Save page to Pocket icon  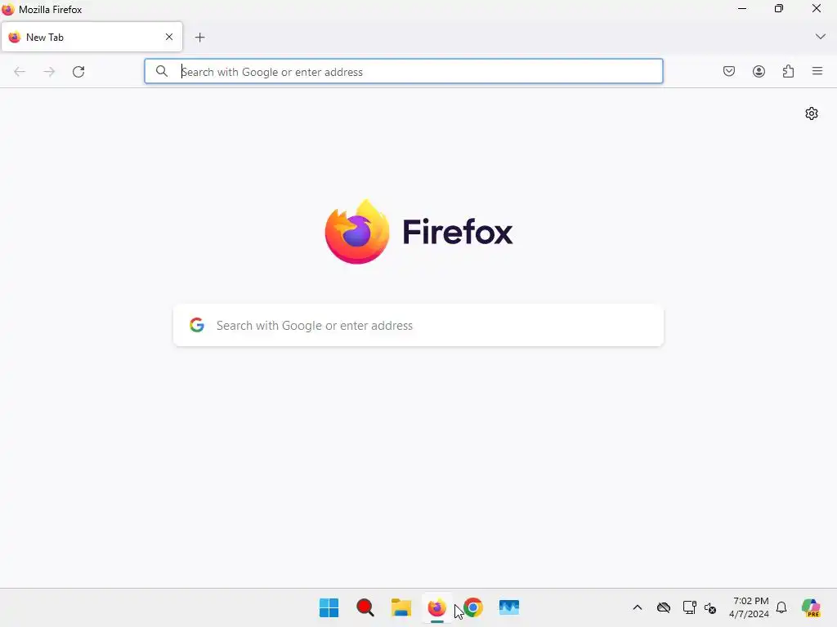pos(728,71)
